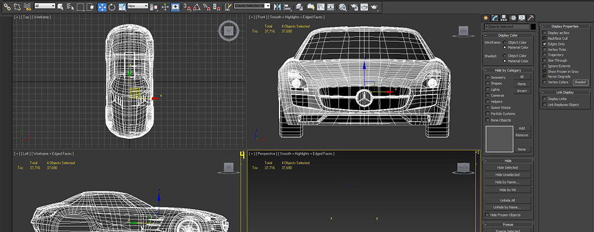Open the Material Editor icon
Image resolution: width=594 pixels, height=232 pixels.
pos(342,7)
